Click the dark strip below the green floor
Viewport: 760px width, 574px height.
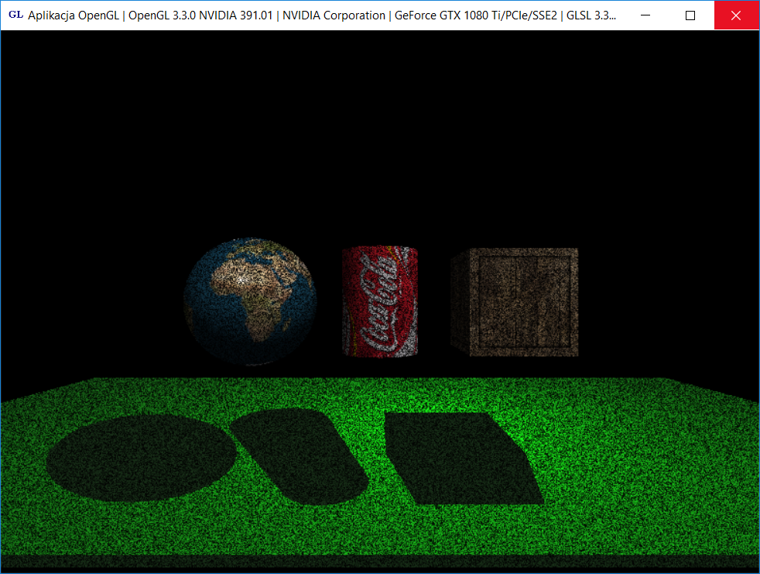click(x=379, y=562)
